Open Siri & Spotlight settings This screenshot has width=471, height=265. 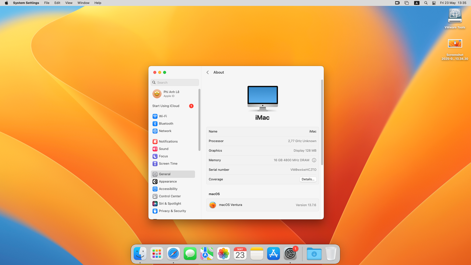tap(173, 204)
